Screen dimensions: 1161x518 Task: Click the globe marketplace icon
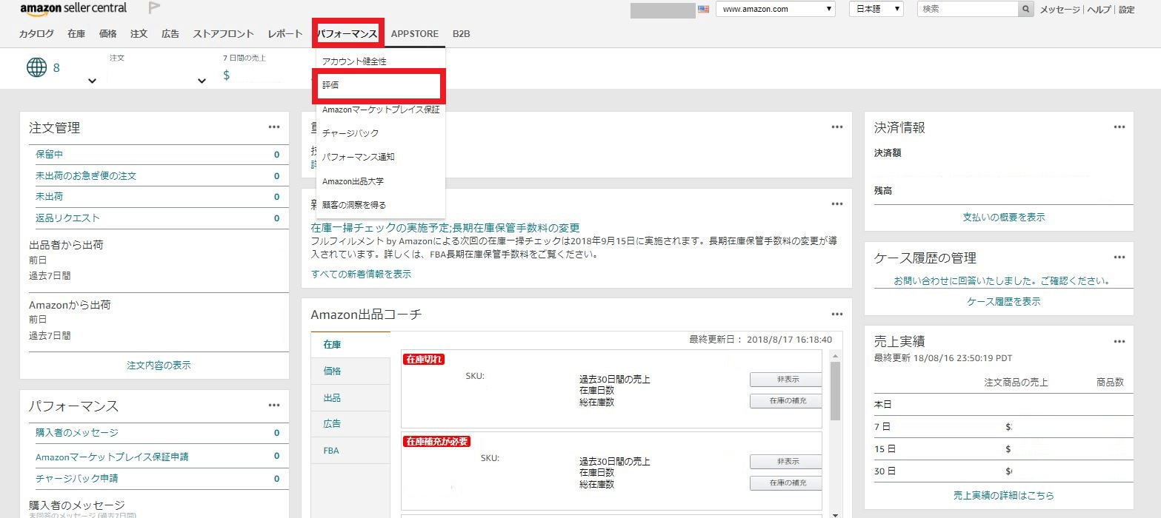tap(36, 68)
